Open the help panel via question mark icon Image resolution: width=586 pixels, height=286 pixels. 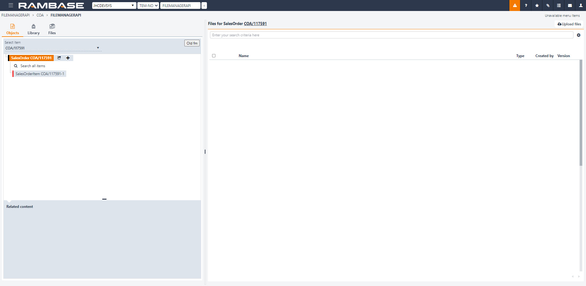pos(526,5)
